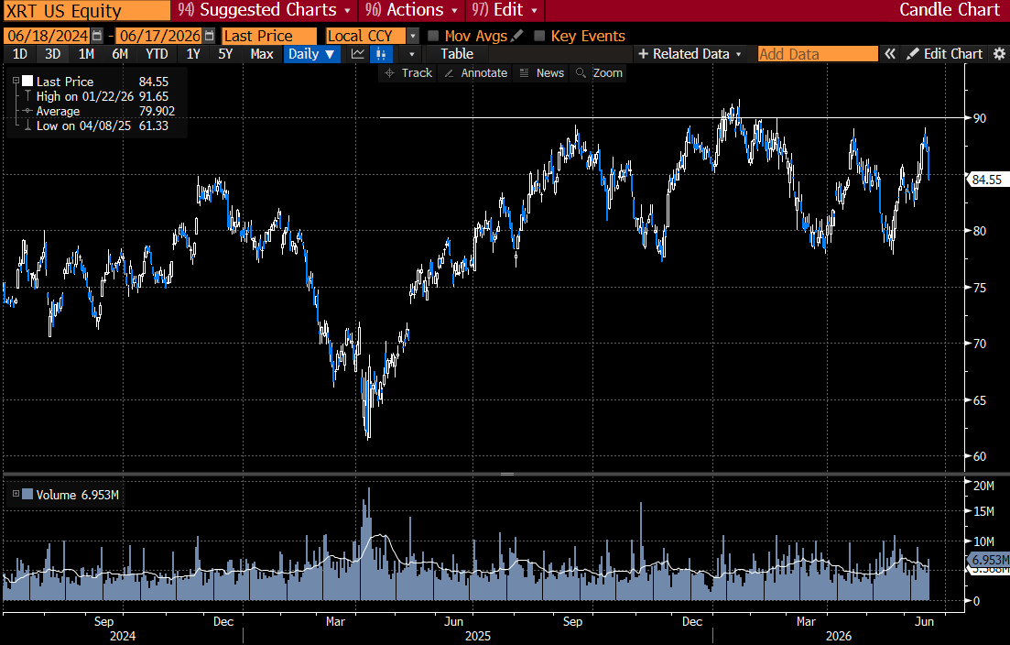Select the 1D range tab
1010x645 pixels.
(x=20, y=54)
